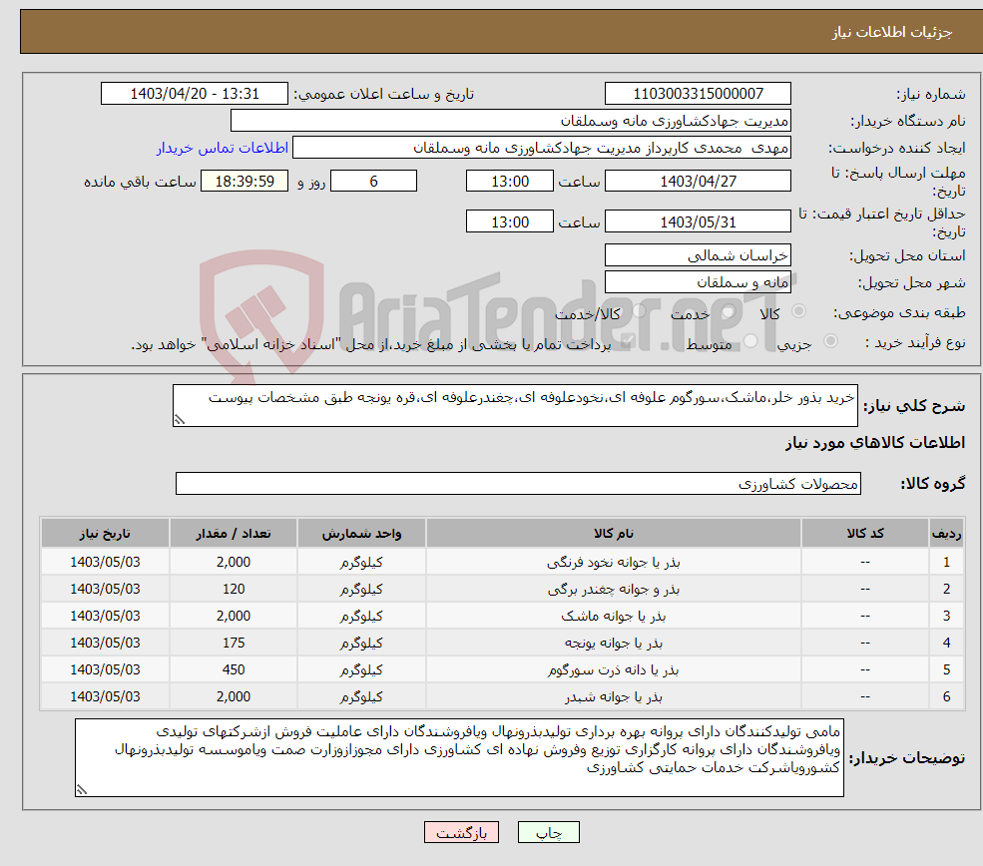The width and height of the screenshot is (983, 866).
Task: Click the goods group field محصولات کشاورزی
Action: pos(519,483)
